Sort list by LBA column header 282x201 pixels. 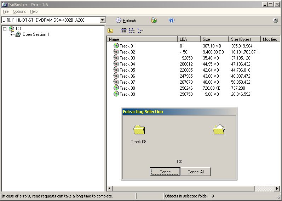(189, 39)
